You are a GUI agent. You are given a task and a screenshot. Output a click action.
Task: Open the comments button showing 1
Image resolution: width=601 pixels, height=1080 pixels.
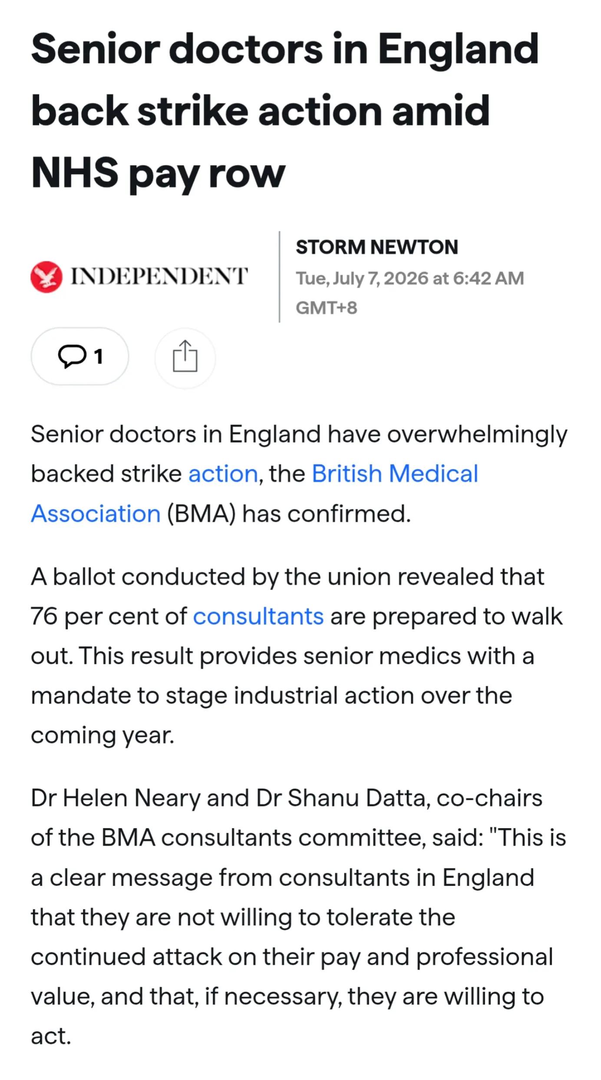click(80, 356)
